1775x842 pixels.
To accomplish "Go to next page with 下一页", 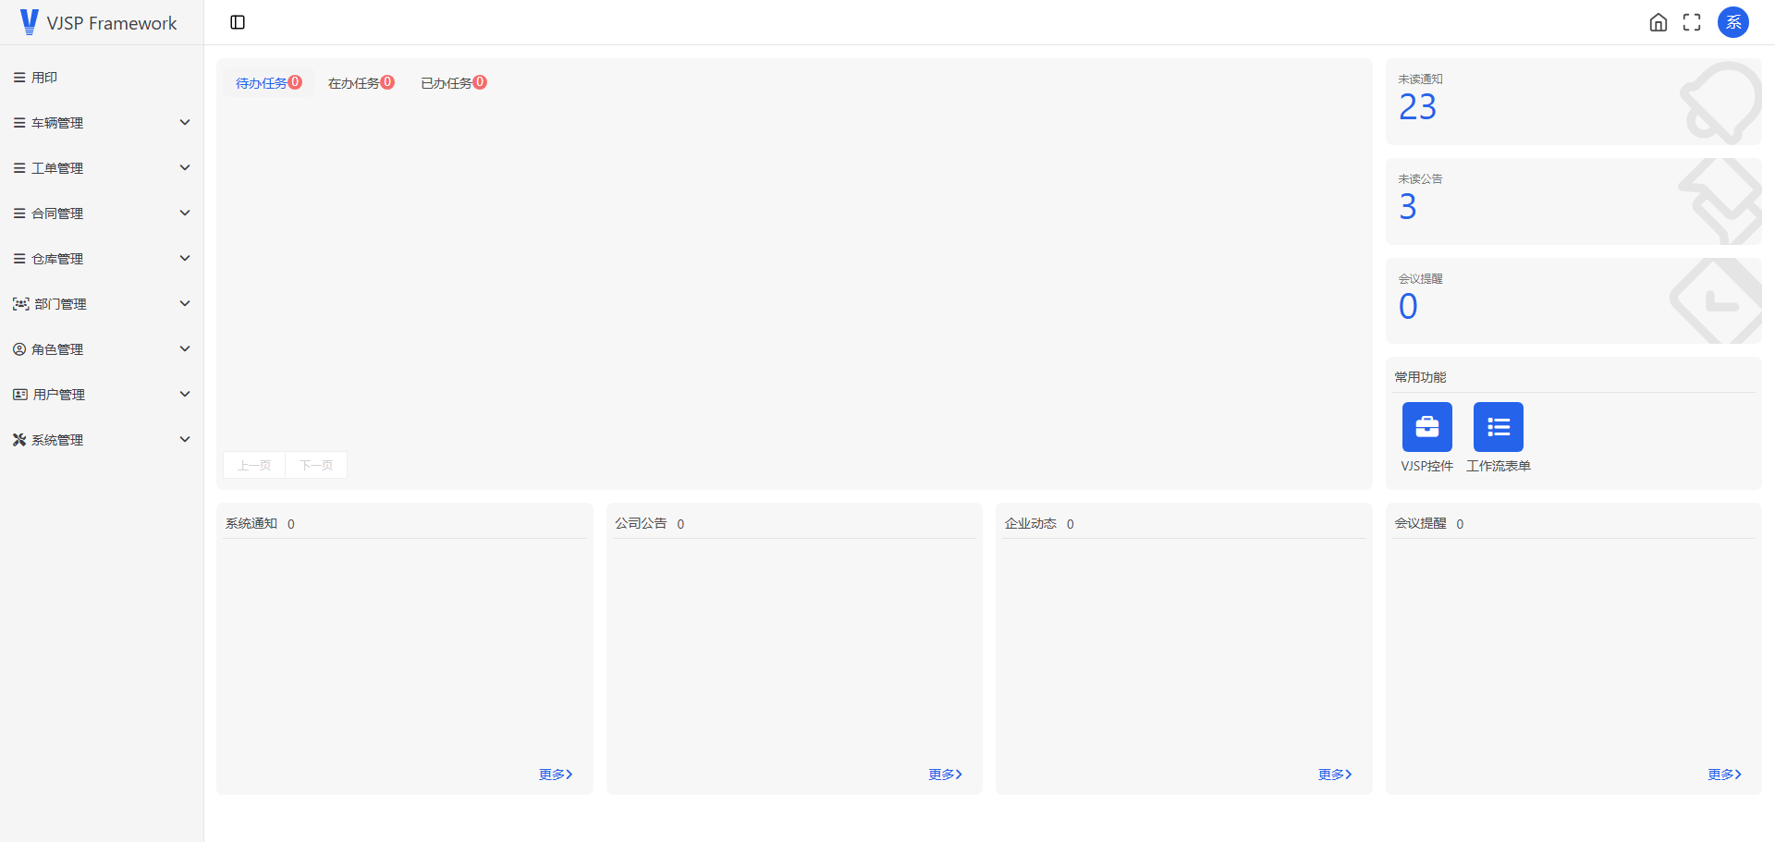I will click(316, 465).
